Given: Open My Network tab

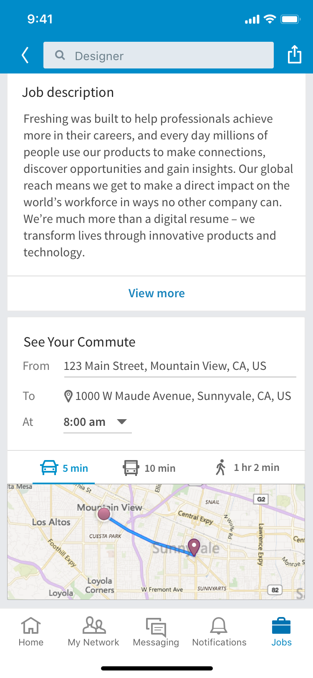Looking at the screenshot, I should pyautogui.click(x=93, y=632).
